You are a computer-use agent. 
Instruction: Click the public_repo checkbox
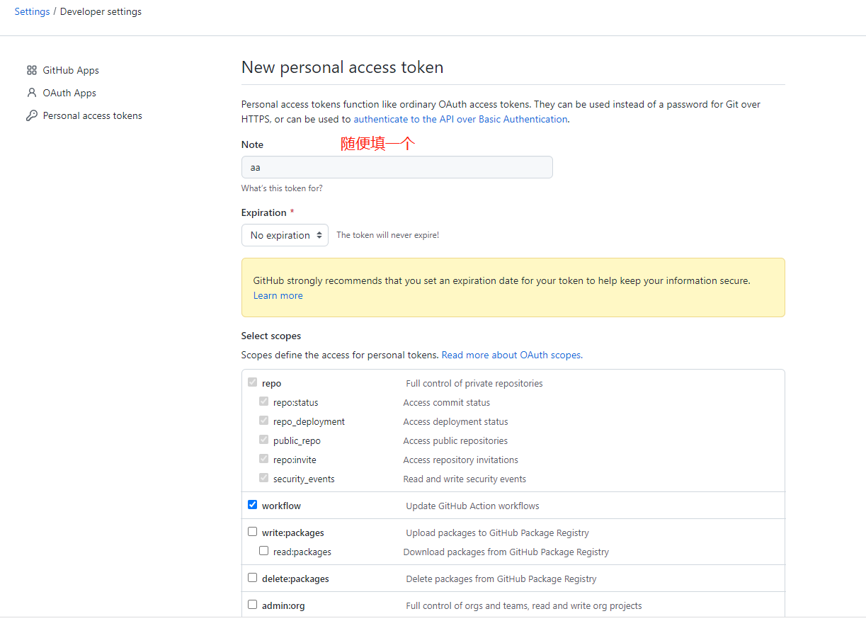[263, 439]
